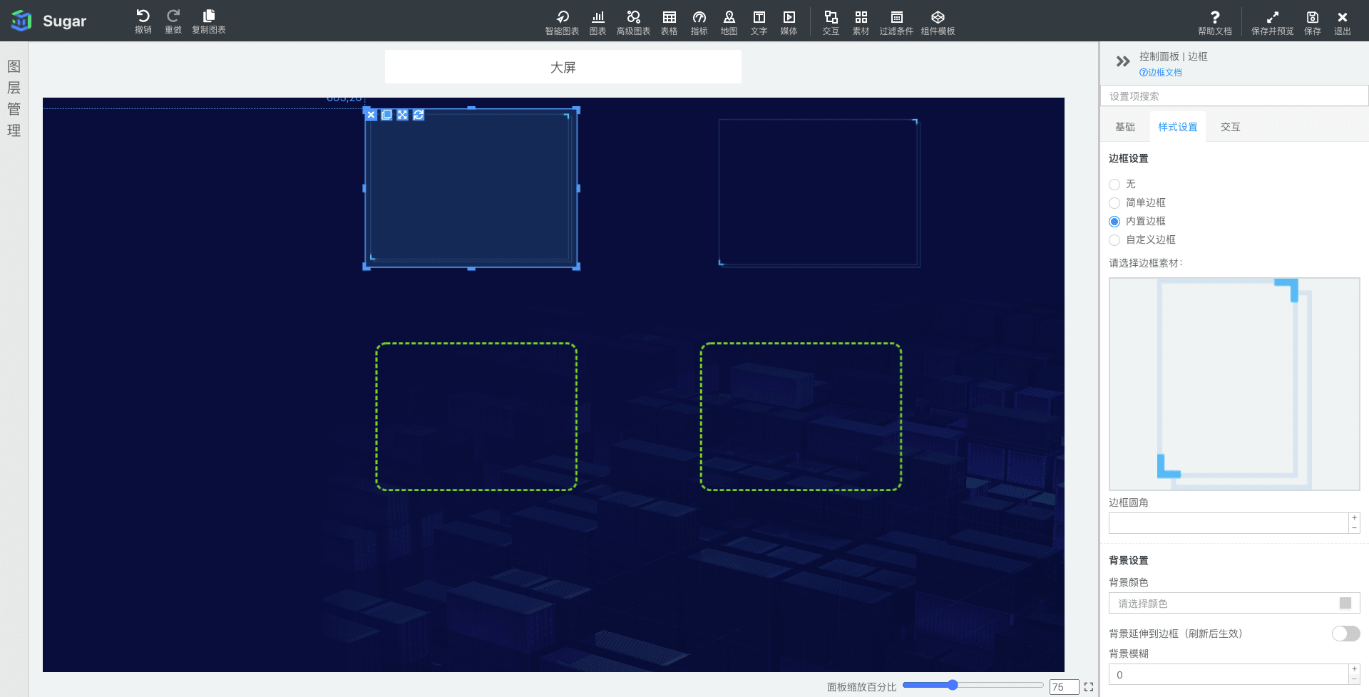Click 背景颜色 color picker field

[1234, 604]
